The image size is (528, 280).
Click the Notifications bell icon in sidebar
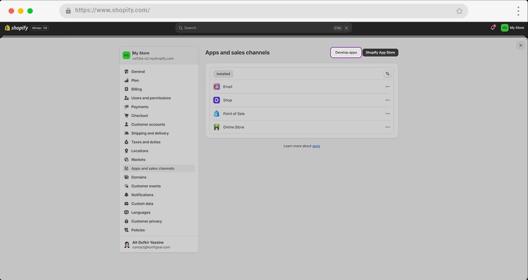tap(126, 195)
